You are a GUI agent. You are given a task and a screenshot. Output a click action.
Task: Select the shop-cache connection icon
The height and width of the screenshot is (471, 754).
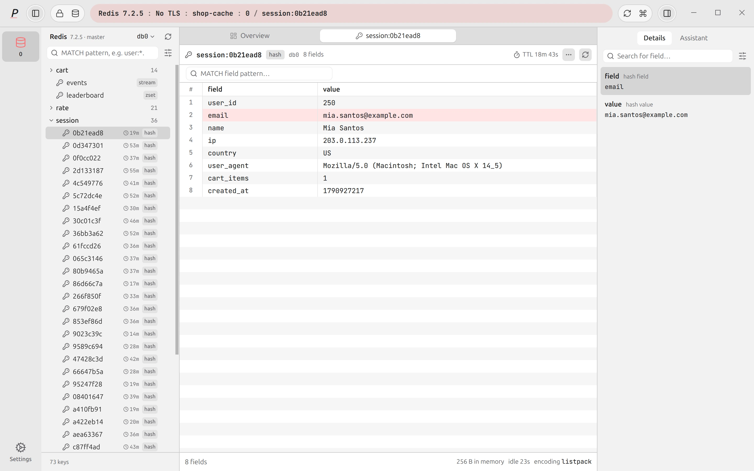[21, 46]
